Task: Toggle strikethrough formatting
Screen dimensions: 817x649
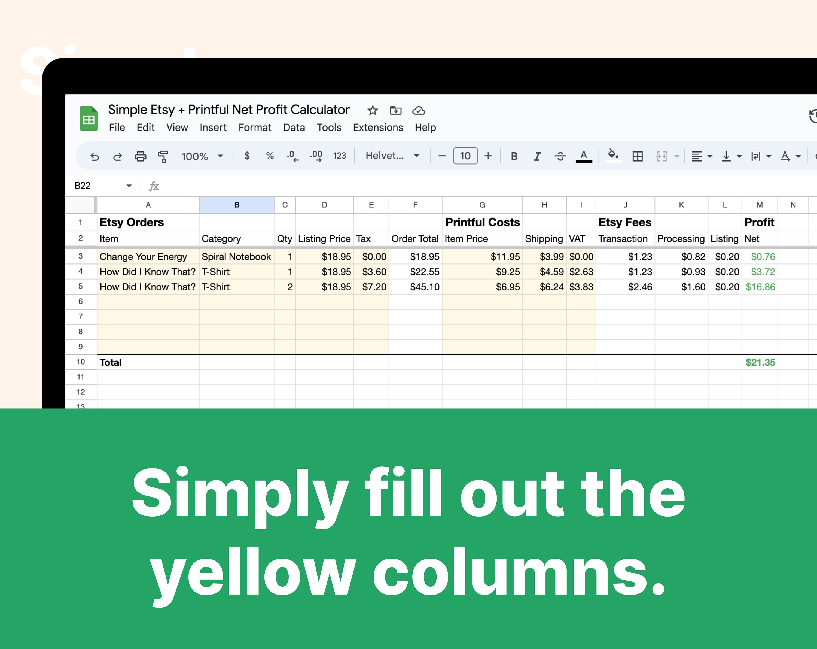Action: [x=560, y=156]
